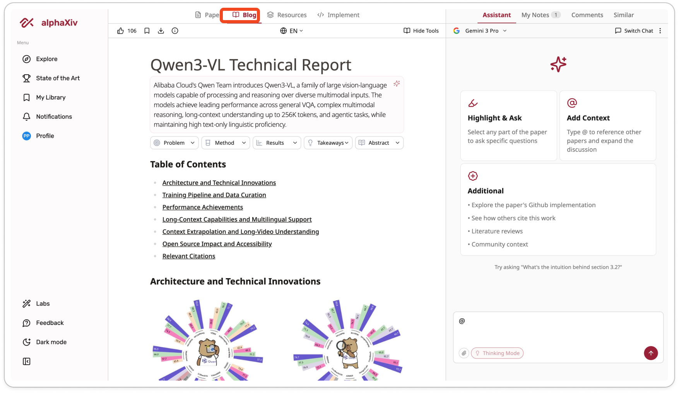Open the Profile page
Image resolution: width=679 pixels, height=393 pixels.
pyautogui.click(x=38, y=136)
